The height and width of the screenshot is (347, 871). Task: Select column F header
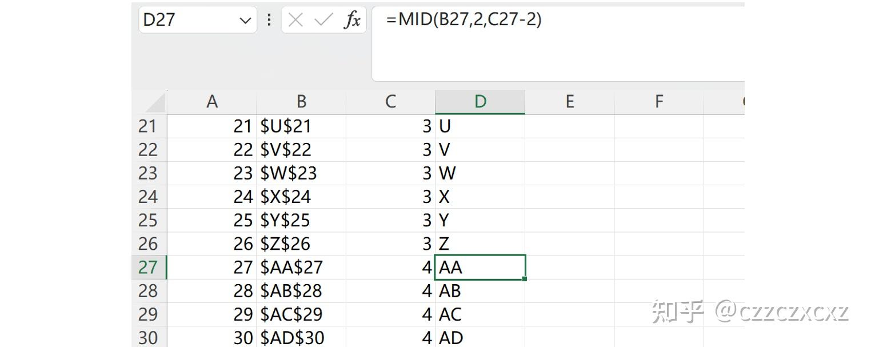coord(658,101)
